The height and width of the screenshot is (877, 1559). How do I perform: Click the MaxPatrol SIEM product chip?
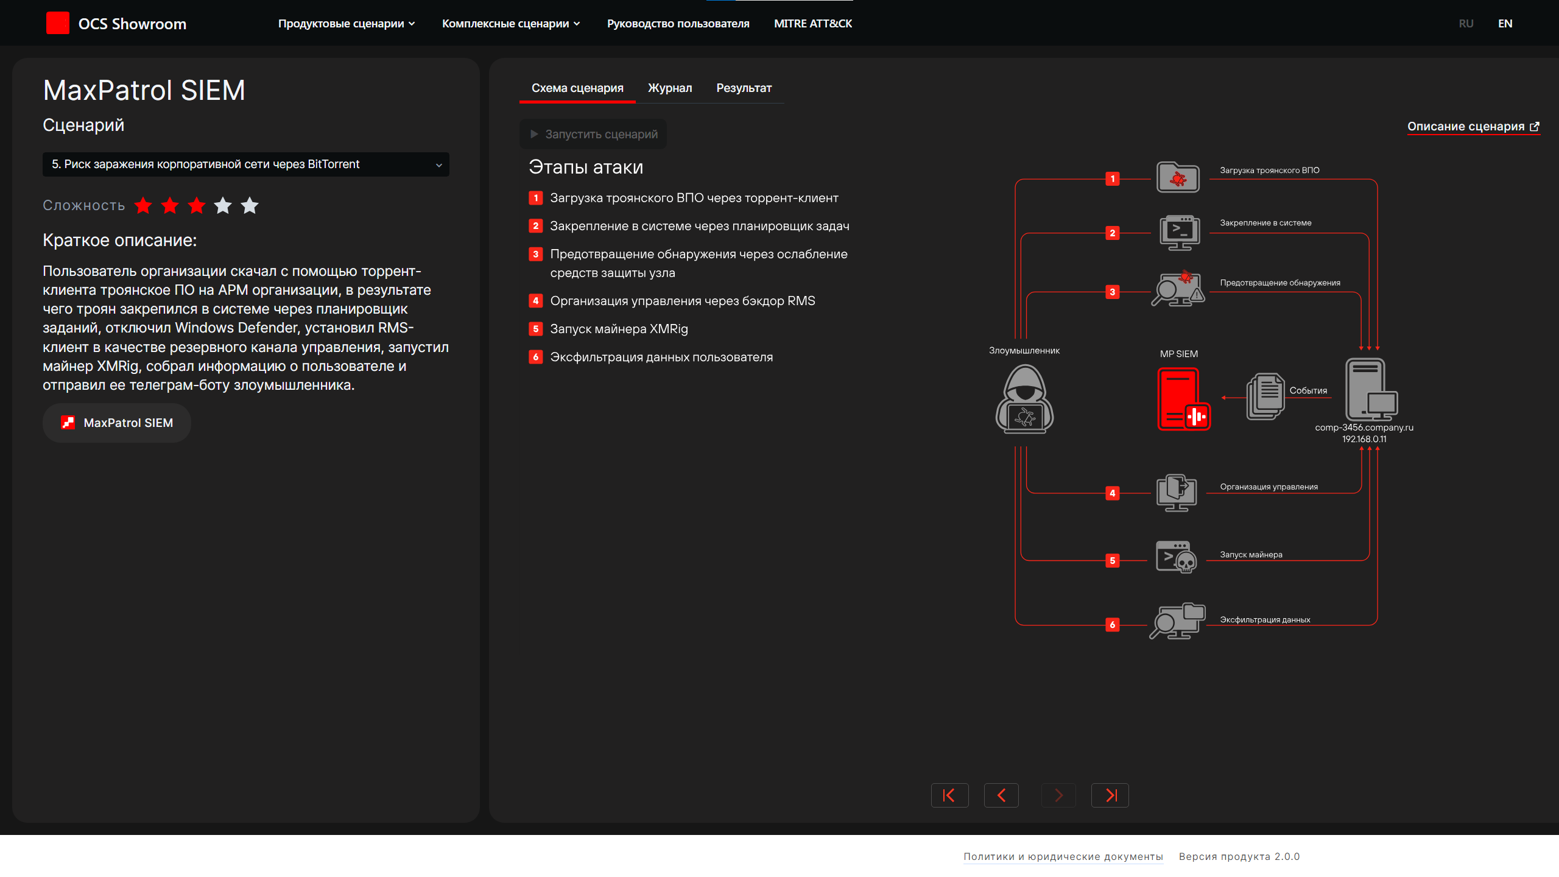coord(117,423)
